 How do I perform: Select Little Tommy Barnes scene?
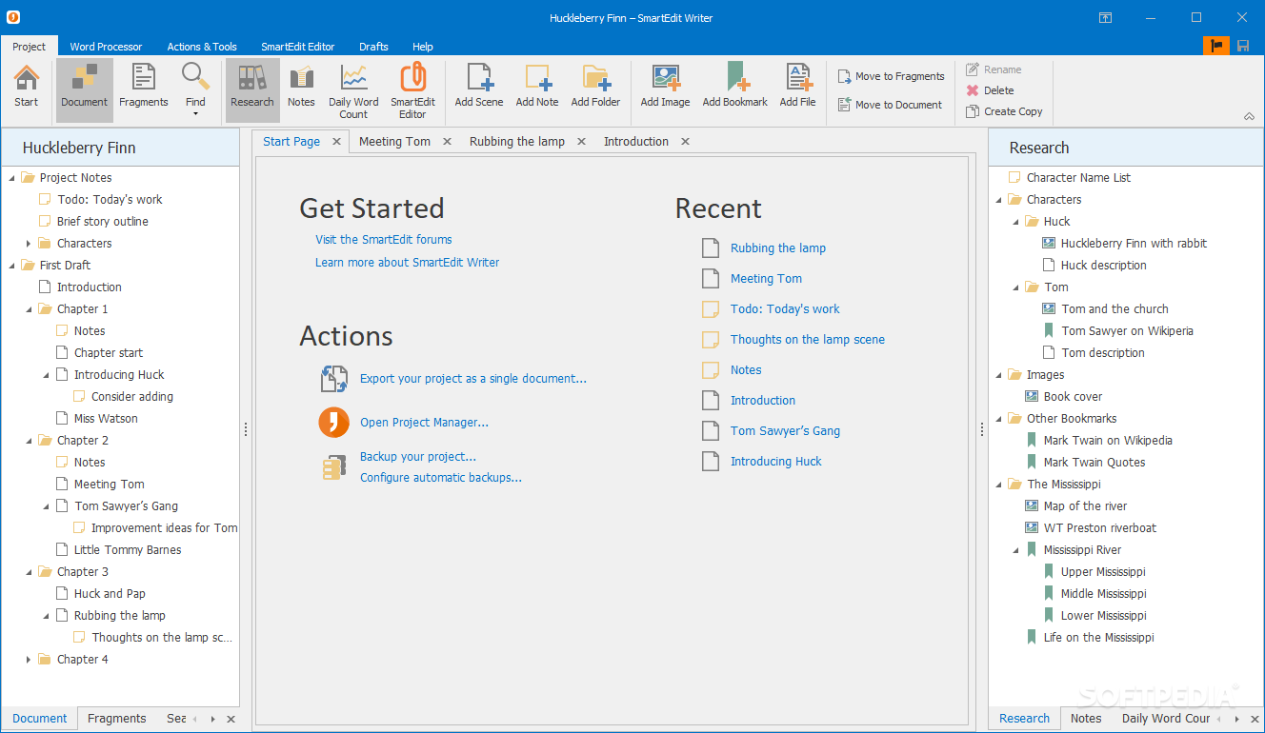pyautogui.click(x=128, y=550)
